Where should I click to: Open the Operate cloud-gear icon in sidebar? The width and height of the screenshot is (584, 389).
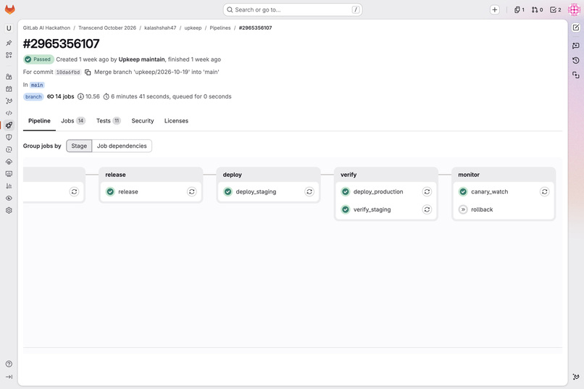click(9, 162)
